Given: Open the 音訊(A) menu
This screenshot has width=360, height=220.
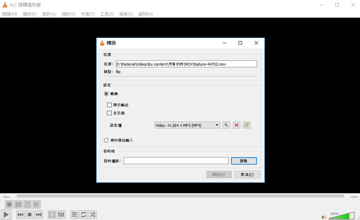Looking at the screenshot, I should (49, 14).
